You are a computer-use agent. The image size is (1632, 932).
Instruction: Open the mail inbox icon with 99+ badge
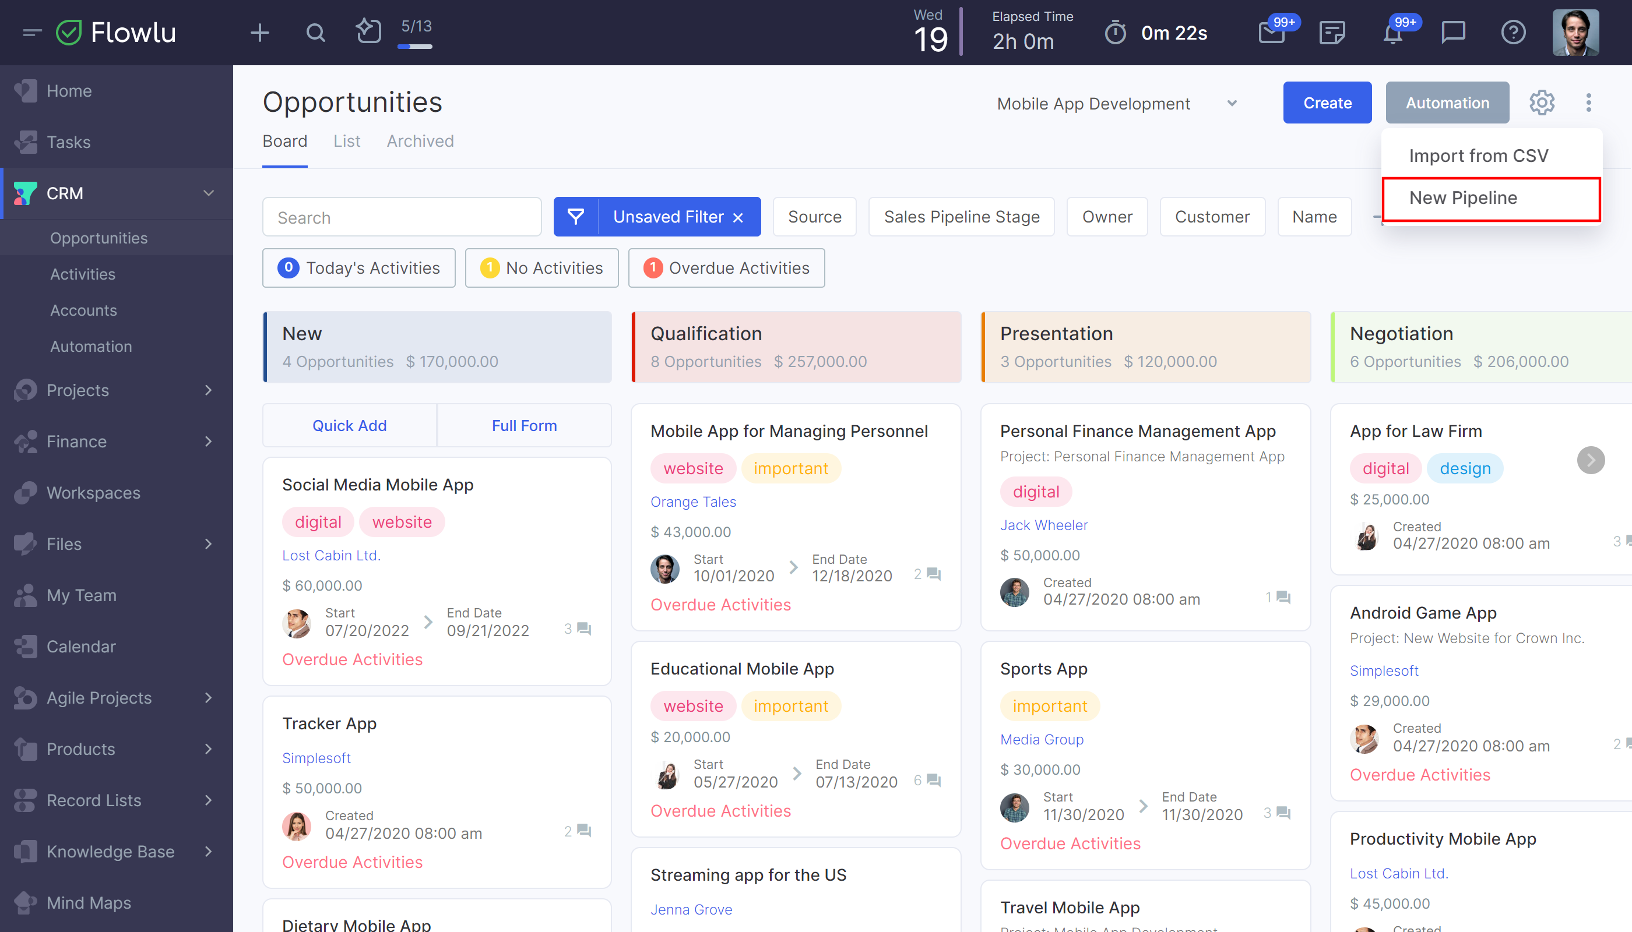1272,32
